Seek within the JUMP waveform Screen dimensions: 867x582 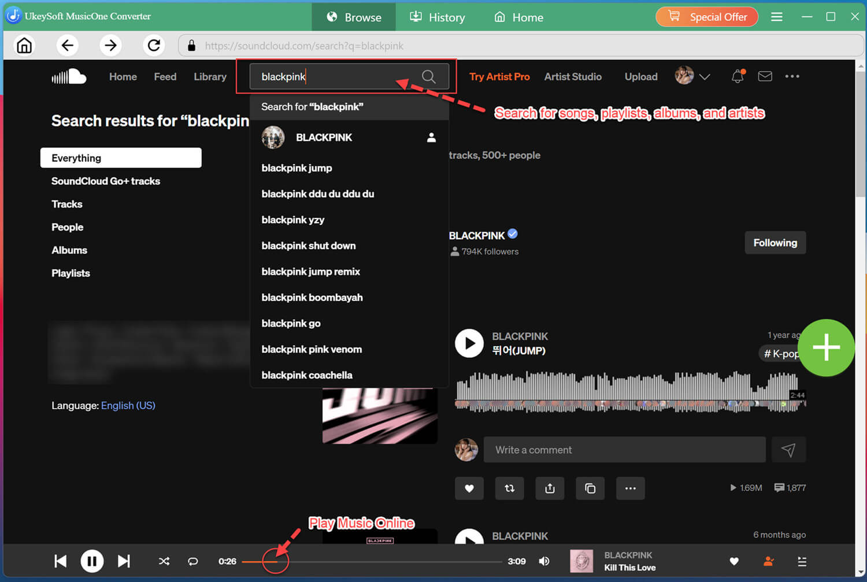[x=630, y=391]
